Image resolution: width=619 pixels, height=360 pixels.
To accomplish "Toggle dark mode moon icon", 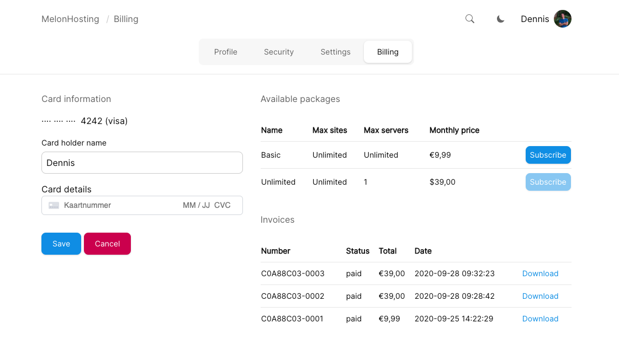I will point(500,19).
